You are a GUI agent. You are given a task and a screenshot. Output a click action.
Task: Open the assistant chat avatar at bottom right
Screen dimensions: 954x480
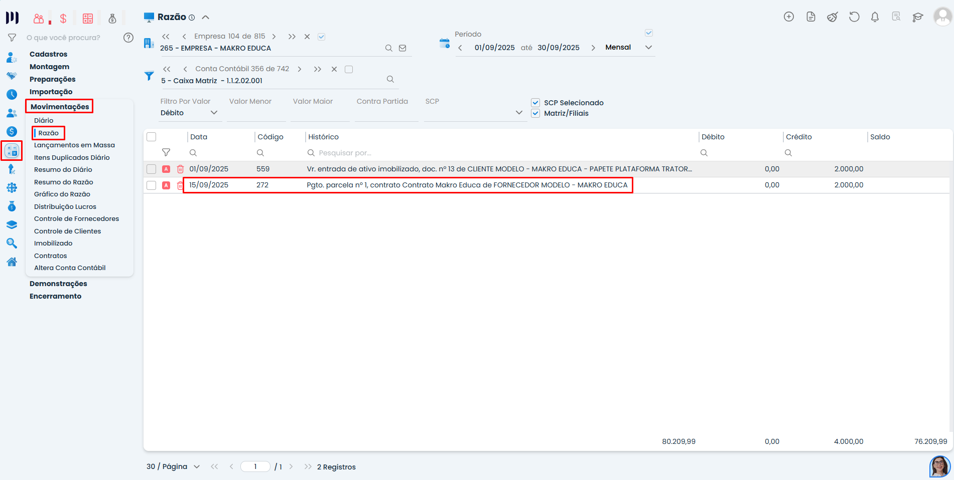(940, 466)
